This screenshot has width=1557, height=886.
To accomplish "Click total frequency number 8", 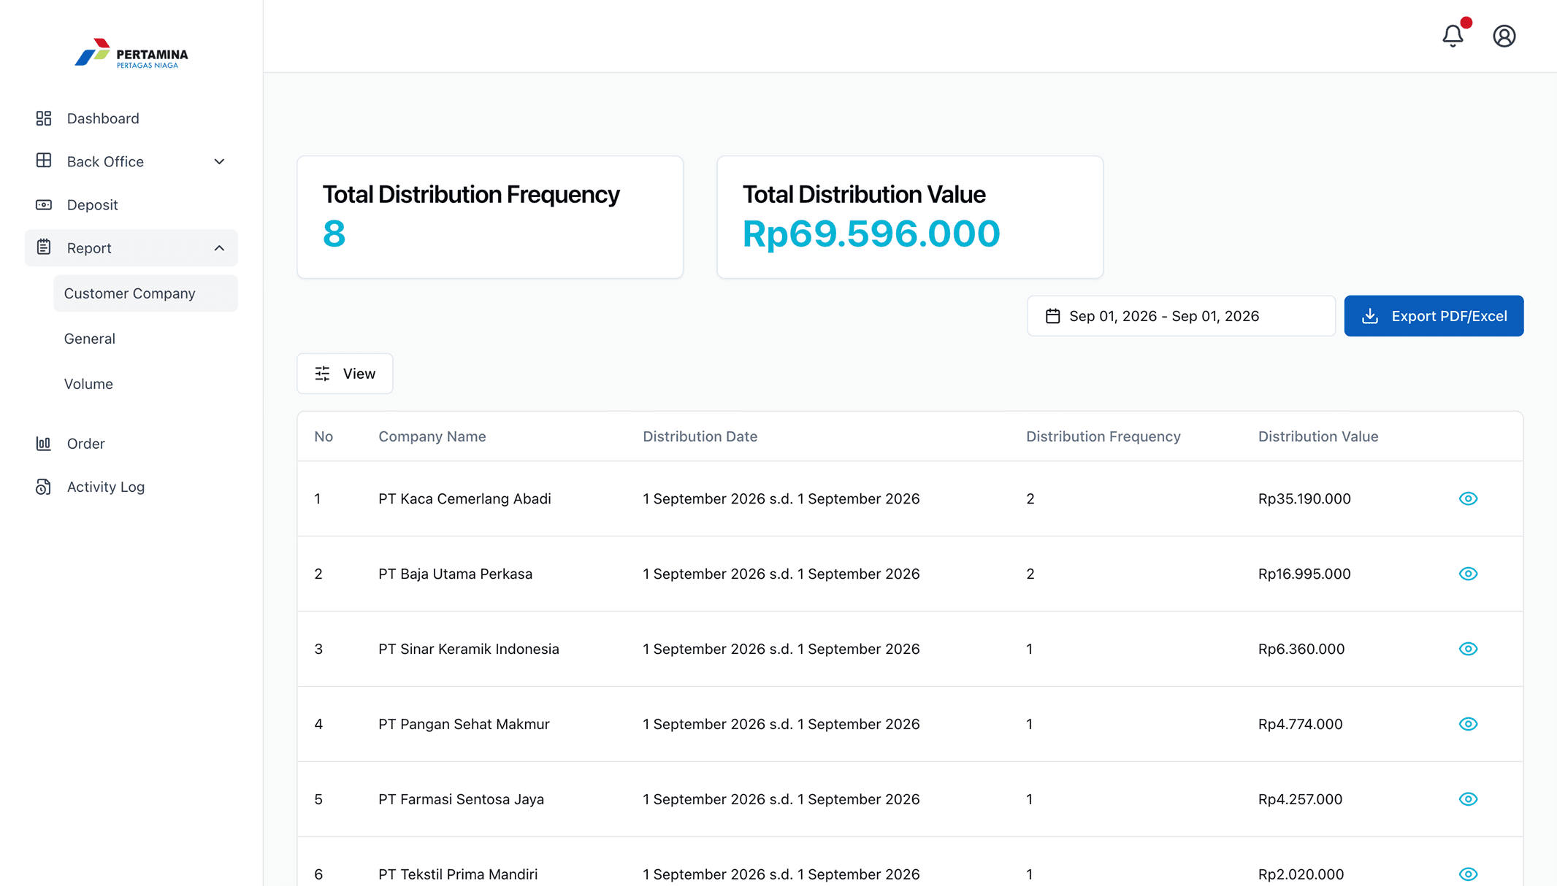I will (x=334, y=234).
